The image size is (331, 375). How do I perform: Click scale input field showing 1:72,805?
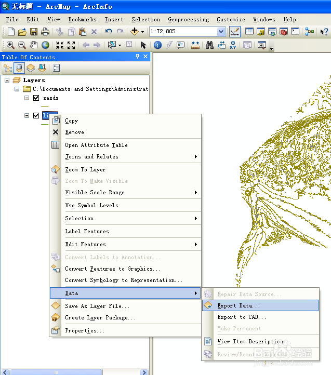tap(183, 32)
